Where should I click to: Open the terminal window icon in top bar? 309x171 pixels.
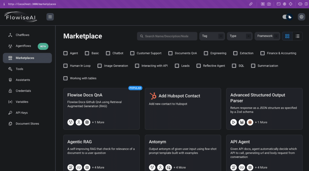279,4
